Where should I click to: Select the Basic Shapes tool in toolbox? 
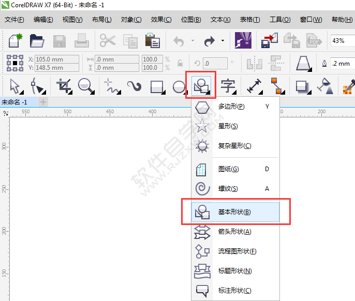pyautogui.click(x=201, y=86)
